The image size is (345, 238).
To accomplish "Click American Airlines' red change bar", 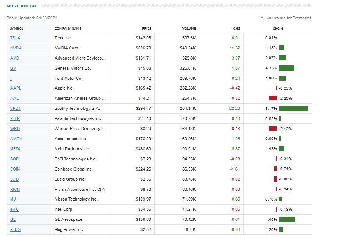I will point(273,99).
